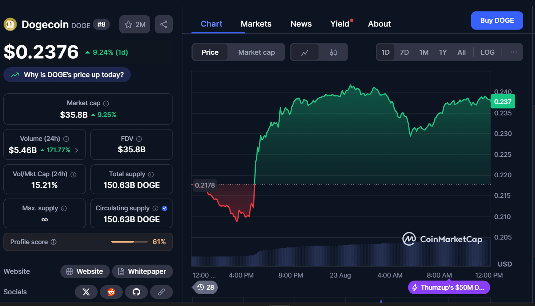Open the GitHub social link

tap(136, 292)
